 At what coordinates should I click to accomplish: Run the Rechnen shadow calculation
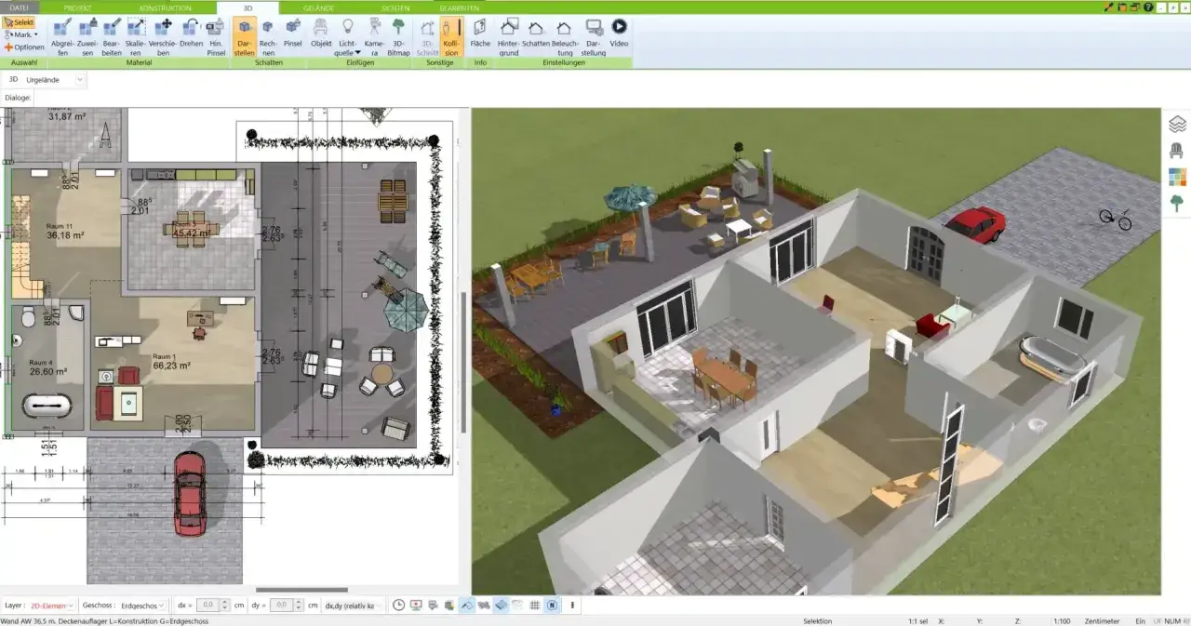point(268,37)
